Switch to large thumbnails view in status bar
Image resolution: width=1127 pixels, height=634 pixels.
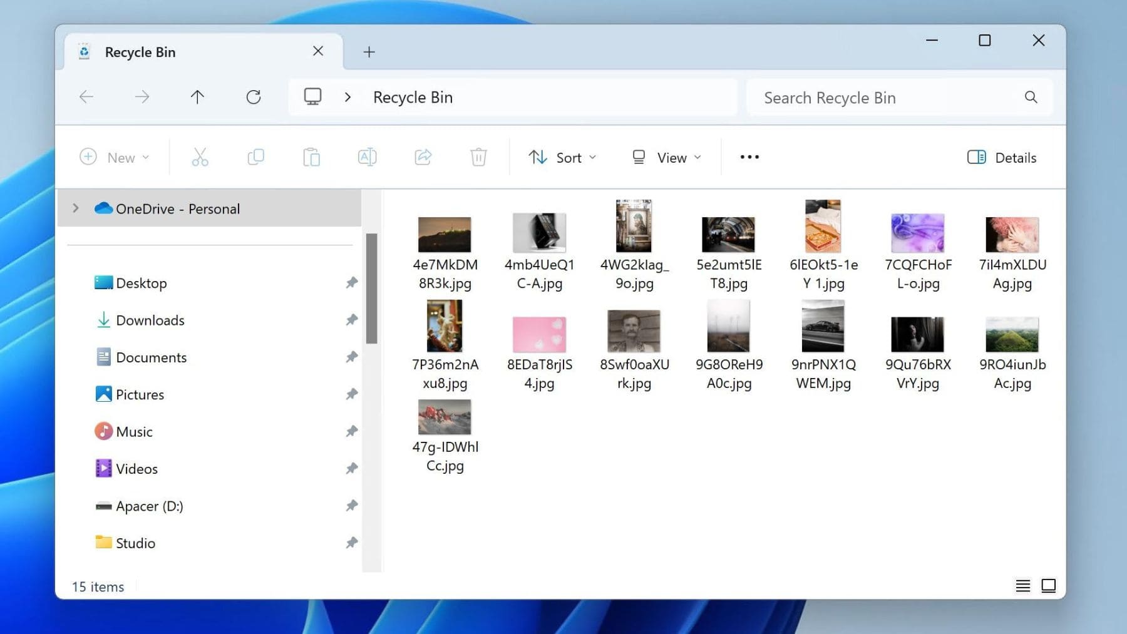point(1049,586)
